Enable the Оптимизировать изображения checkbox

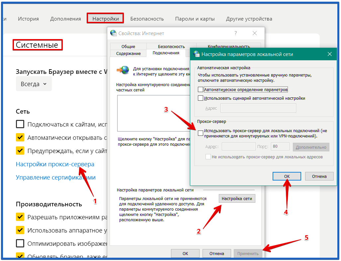tap(20, 243)
